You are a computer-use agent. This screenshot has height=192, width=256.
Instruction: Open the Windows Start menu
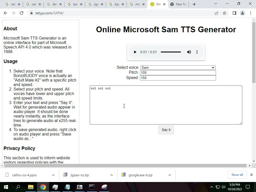point(6,187)
